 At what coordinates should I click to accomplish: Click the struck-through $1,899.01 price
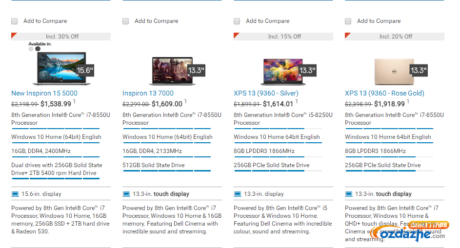point(247,104)
